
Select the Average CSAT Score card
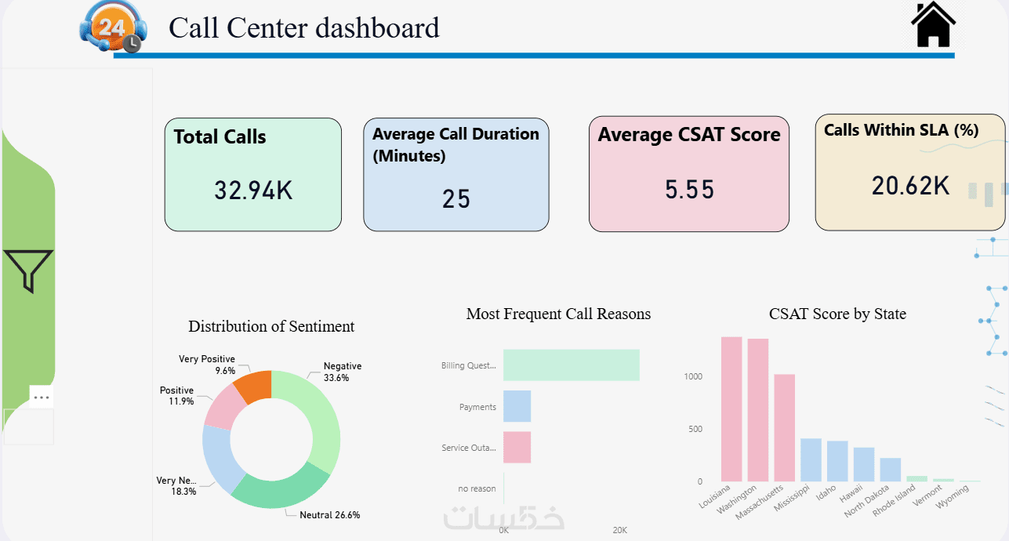coord(688,175)
